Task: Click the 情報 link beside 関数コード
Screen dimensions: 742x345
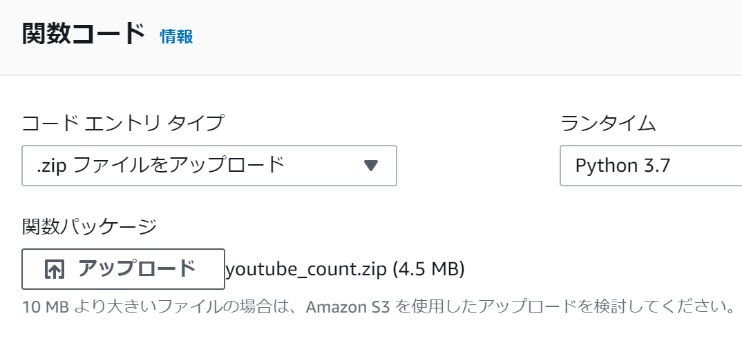Action: tap(176, 37)
